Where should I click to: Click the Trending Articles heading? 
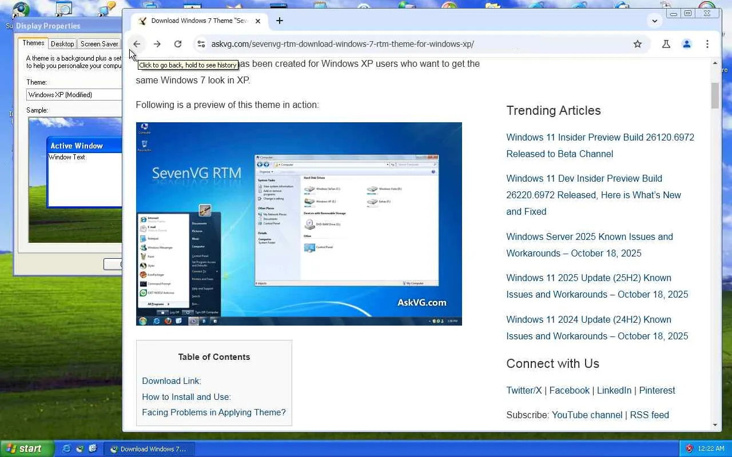click(554, 111)
